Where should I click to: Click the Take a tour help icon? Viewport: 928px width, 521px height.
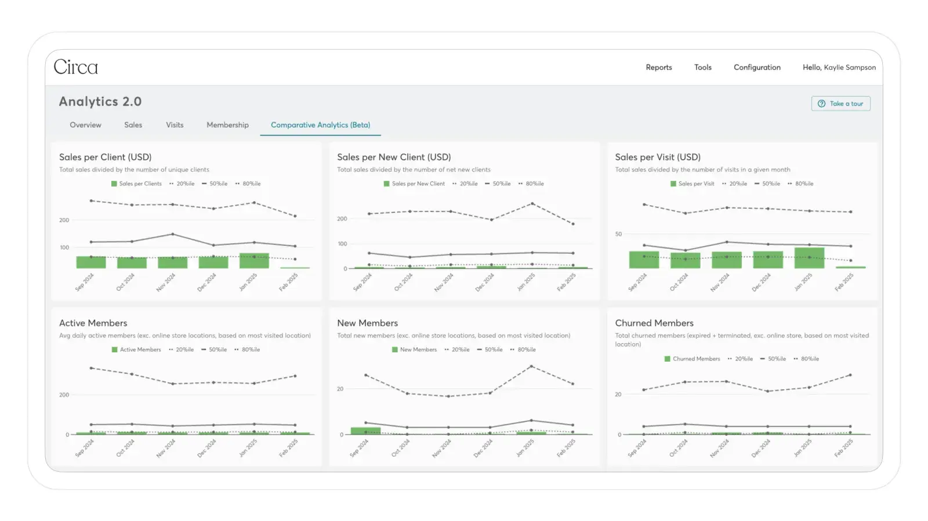821,104
